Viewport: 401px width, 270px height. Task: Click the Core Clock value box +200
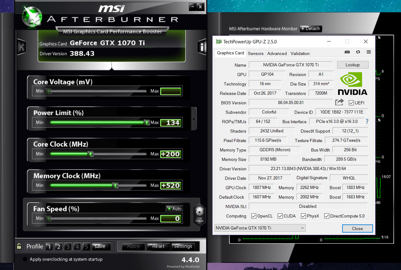pyautogui.click(x=171, y=154)
